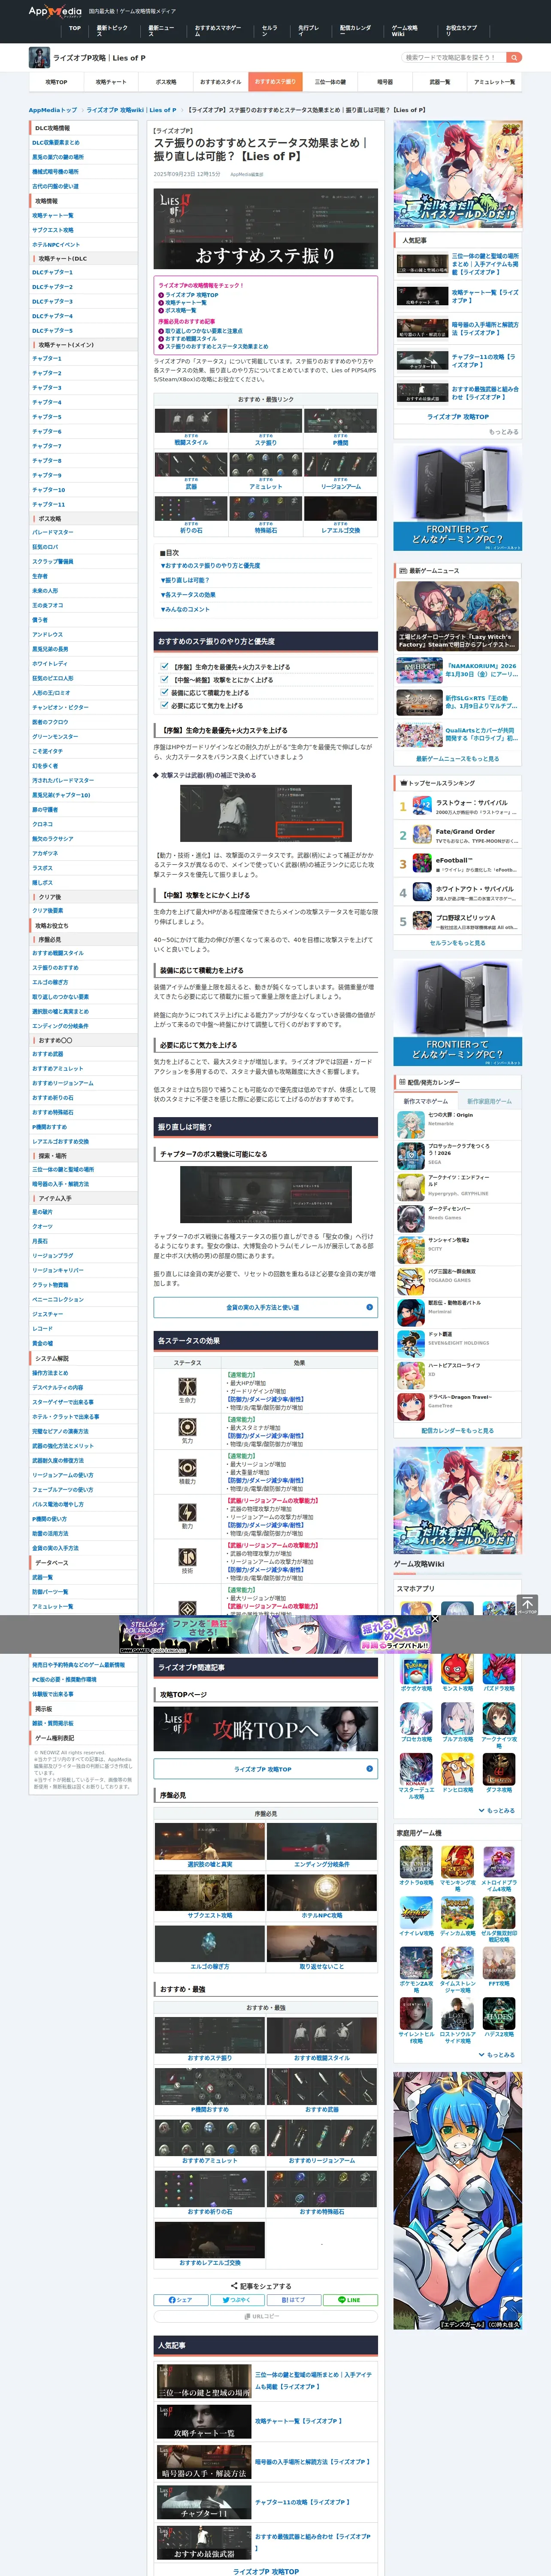The image size is (551, 2576).
Task: Switch to the 武器一覧 tab
Action: 439,82
